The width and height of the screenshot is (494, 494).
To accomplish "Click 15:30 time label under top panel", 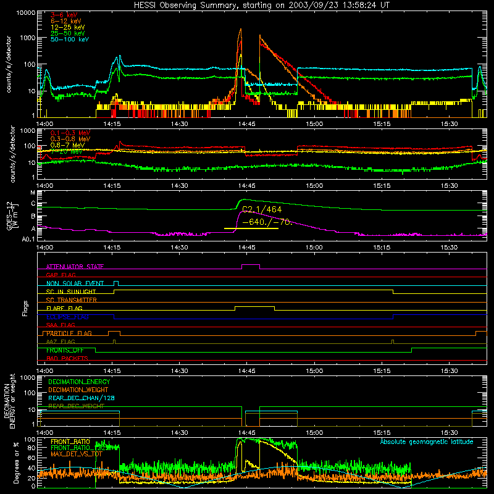I will point(449,124).
